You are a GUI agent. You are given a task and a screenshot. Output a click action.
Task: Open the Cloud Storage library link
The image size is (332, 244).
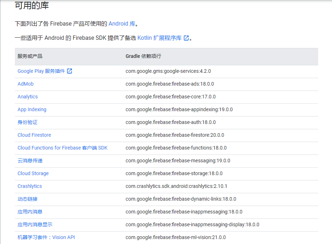click(33, 173)
